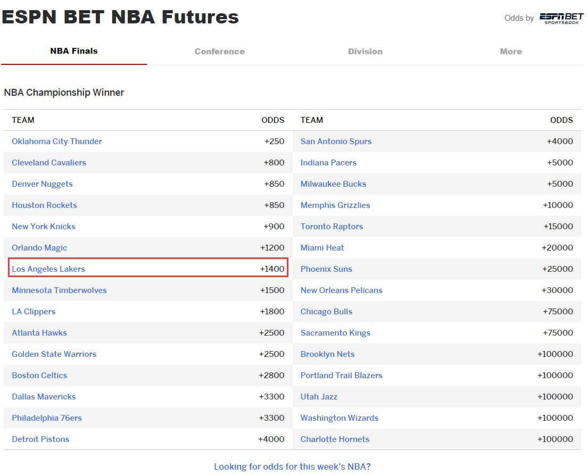The width and height of the screenshot is (587, 475).
Task: Open the Milwaukee Bucks team link
Action: (333, 184)
